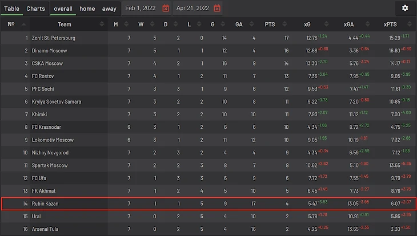Sort by № rank column header
Screen dimensions: 417x236
(x=11, y=24)
